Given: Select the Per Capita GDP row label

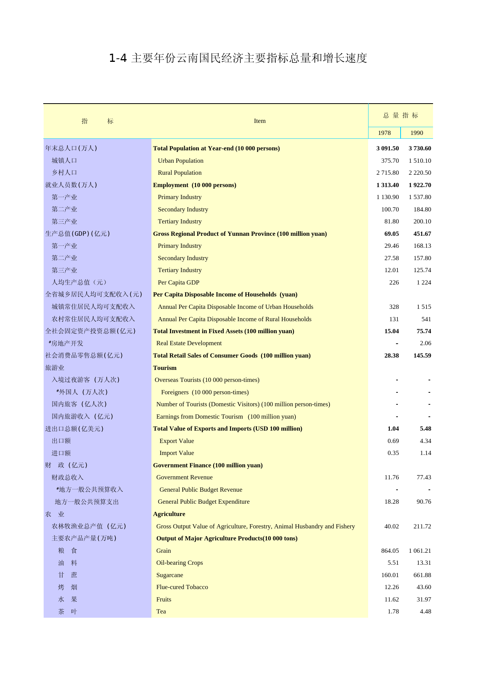Looking at the screenshot, I should tap(178, 283).
